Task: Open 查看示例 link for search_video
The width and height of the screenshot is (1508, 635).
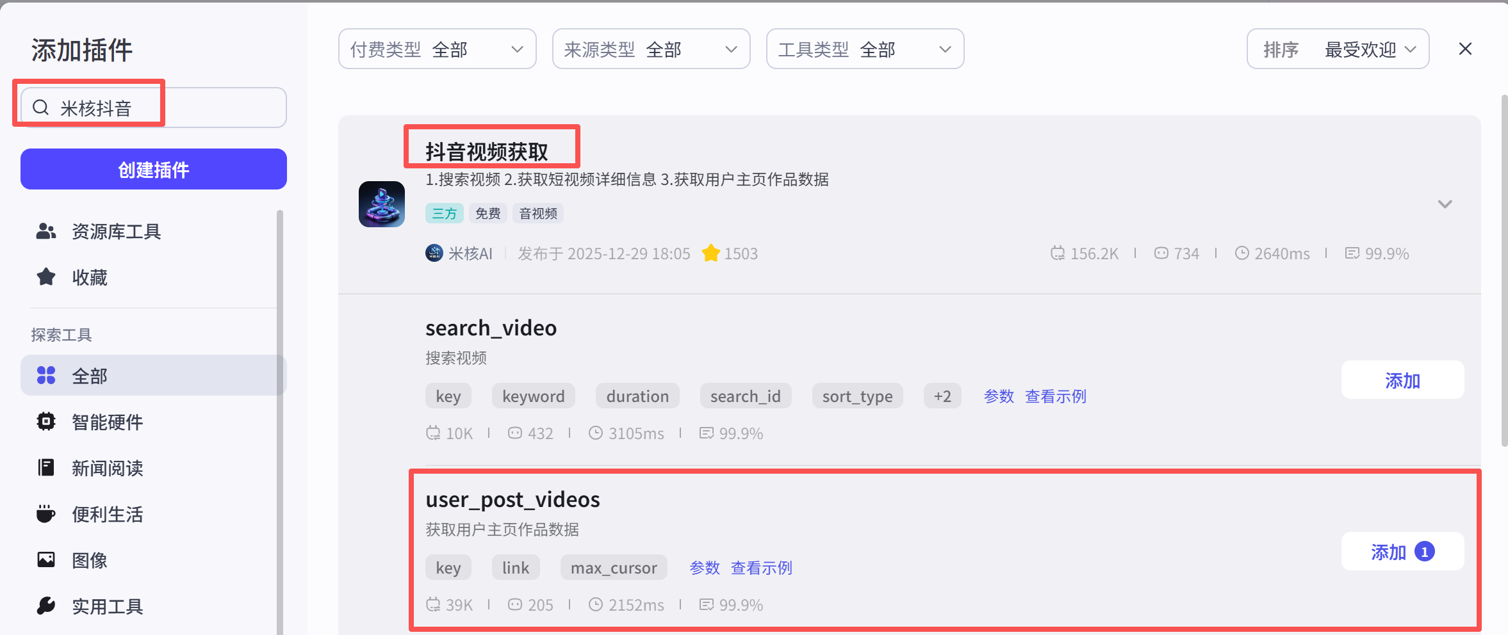Action: click(1056, 396)
